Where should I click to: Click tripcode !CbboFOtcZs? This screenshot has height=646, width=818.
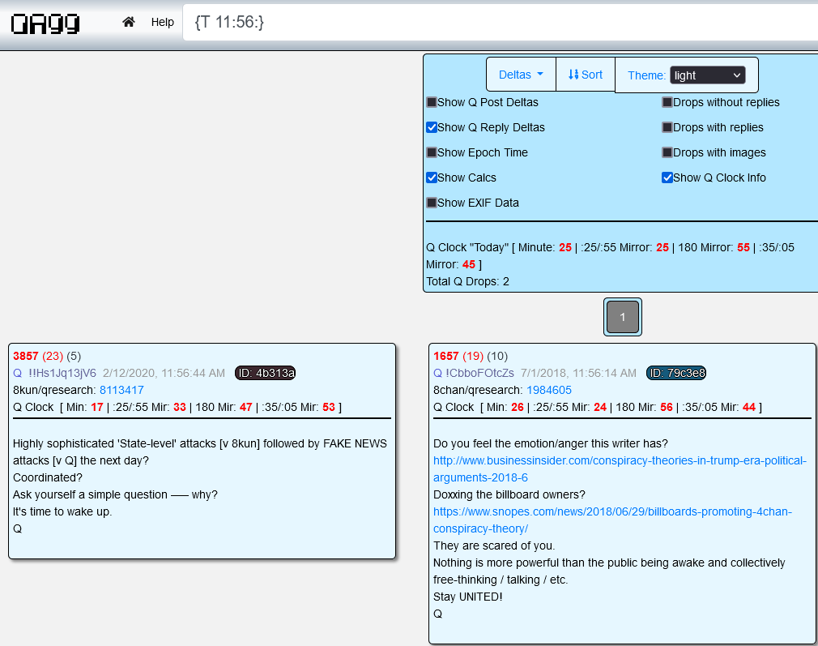pos(479,373)
